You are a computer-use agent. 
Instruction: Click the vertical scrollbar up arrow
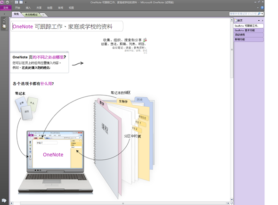[x=232, y=20]
